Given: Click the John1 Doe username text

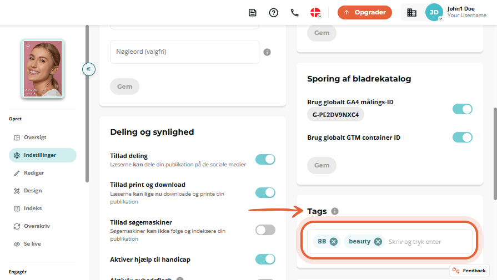Looking at the screenshot, I should (x=461, y=9).
